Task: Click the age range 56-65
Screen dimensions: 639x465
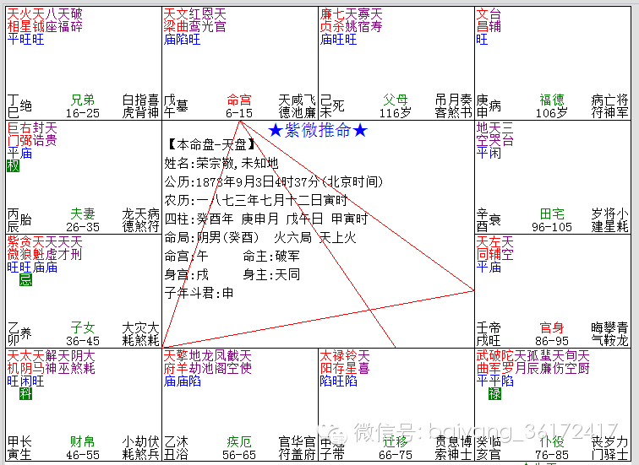Action: point(239,455)
